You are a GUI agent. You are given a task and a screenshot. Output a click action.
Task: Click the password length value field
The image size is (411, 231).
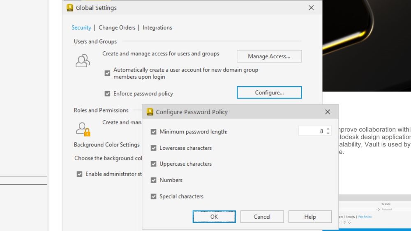312,131
